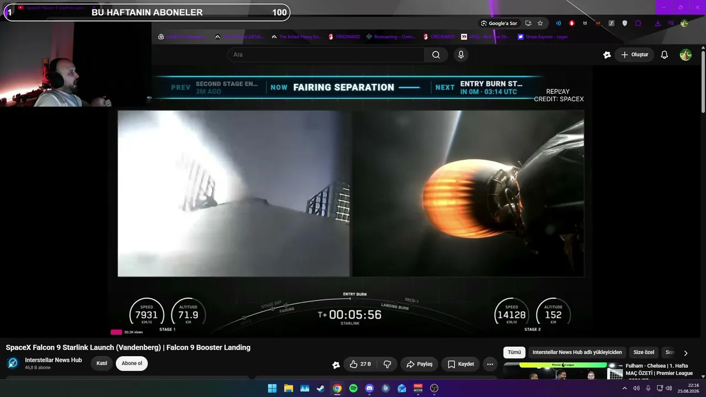Expand the system tray hidden icons chevron
Image resolution: width=706 pixels, height=397 pixels.
[624, 388]
